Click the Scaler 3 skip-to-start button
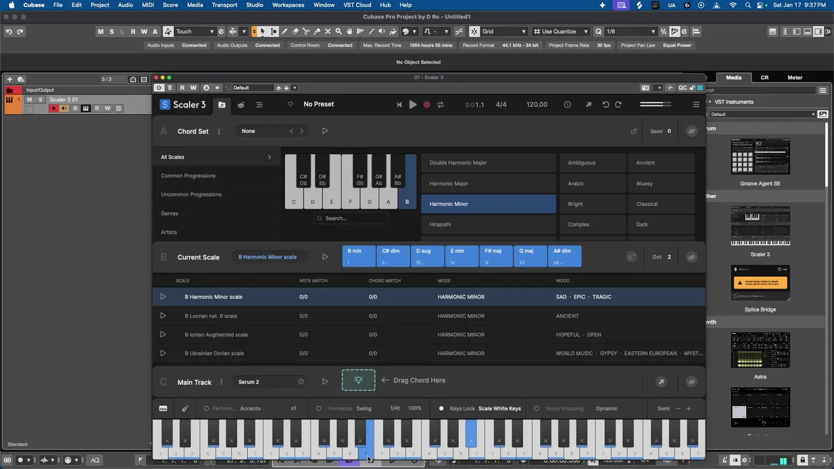The image size is (834, 469). coord(399,104)
